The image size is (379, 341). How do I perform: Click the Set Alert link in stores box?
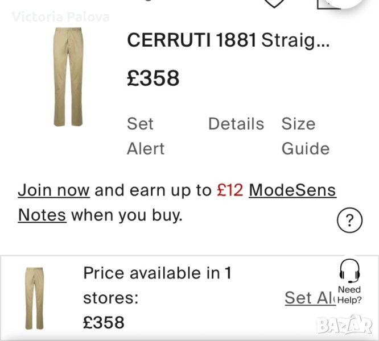coord(310,298)
